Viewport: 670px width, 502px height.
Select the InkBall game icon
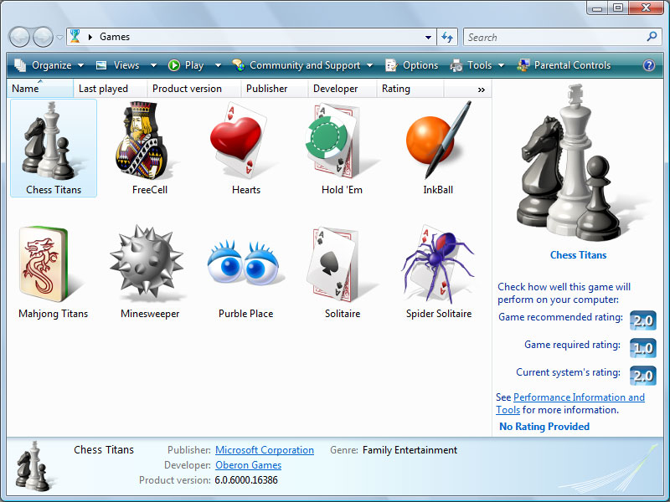click(438, 141)
